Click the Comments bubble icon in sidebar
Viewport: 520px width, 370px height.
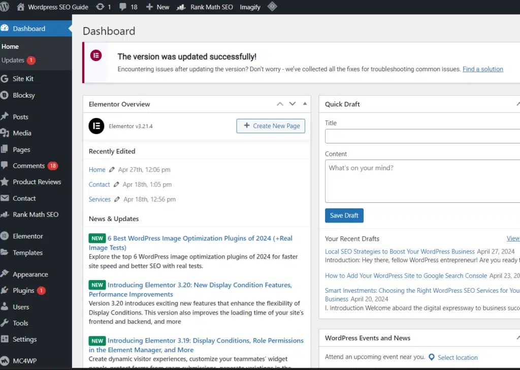click(5, 165)
